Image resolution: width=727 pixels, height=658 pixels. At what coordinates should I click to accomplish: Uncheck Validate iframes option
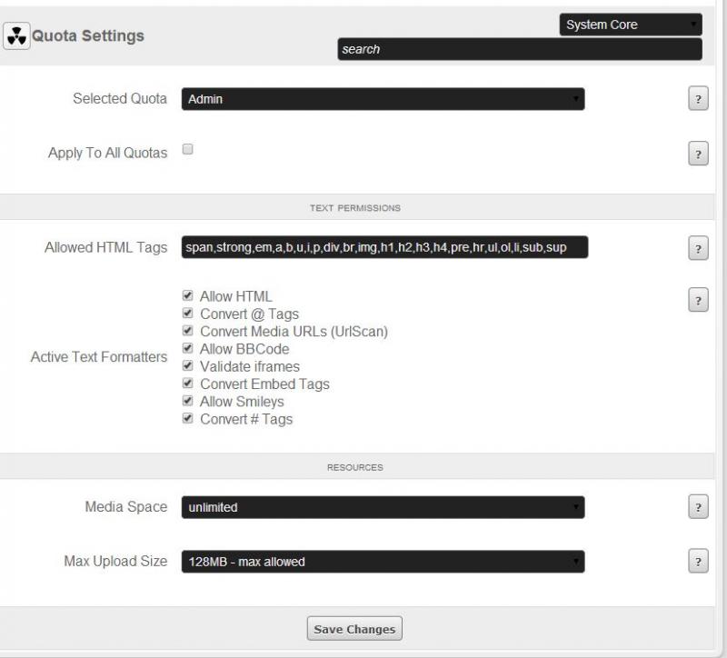coord(188,366)
